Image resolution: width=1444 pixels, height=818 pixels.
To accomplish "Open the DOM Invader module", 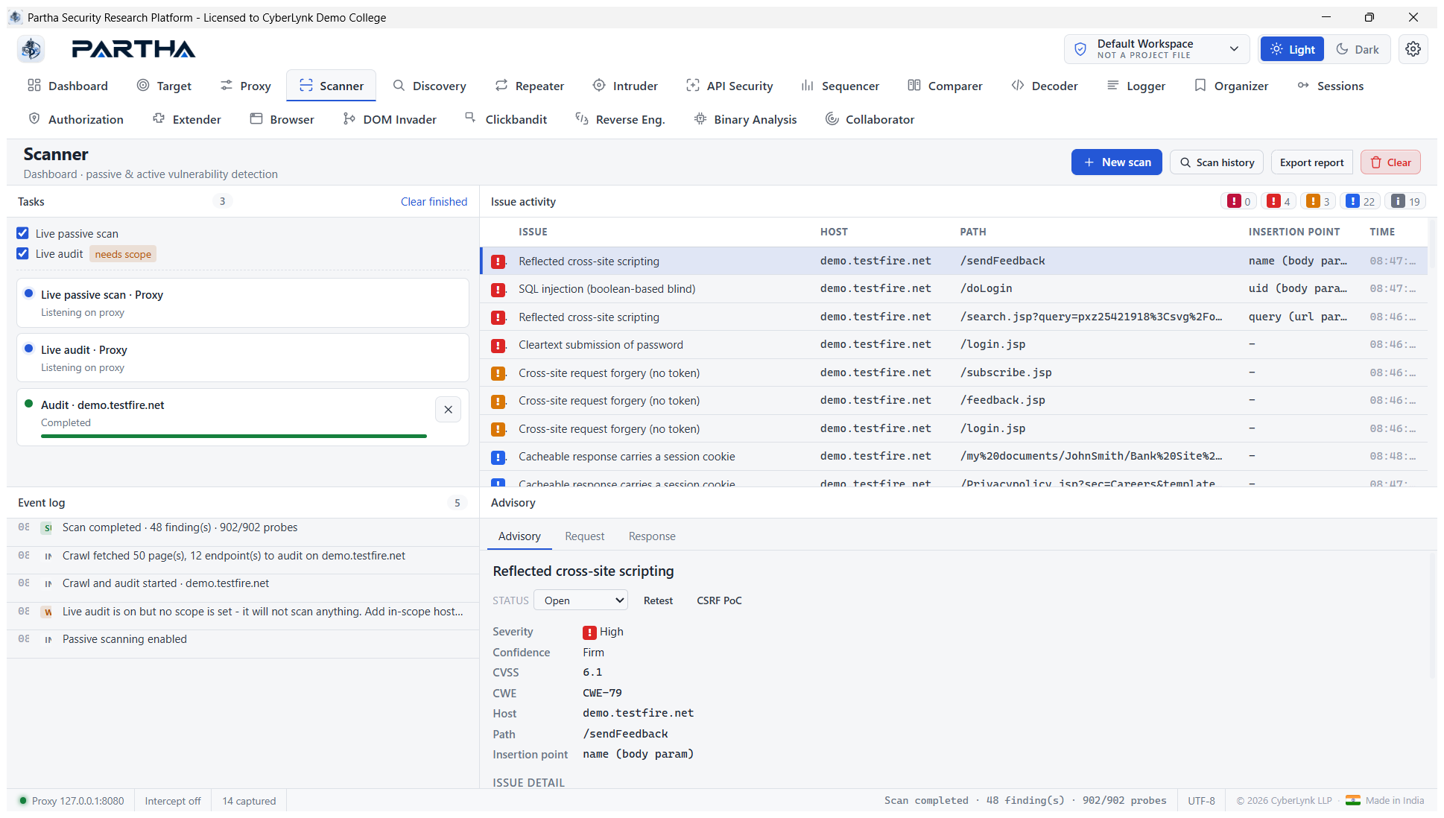I will coord(390,119).
